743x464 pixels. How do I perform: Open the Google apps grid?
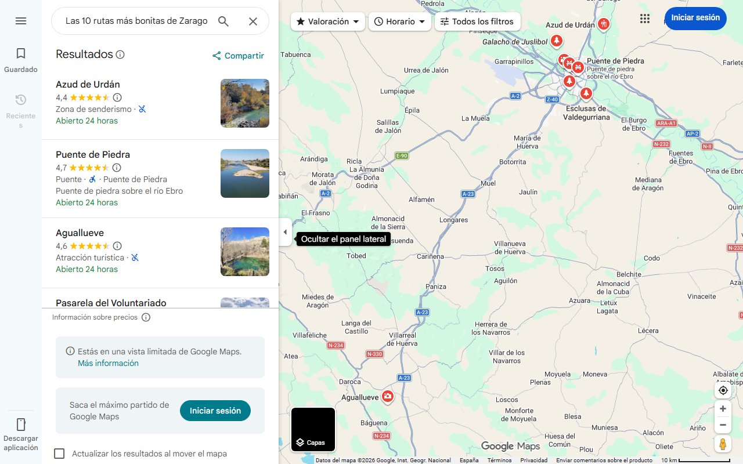tap(645, 18)
